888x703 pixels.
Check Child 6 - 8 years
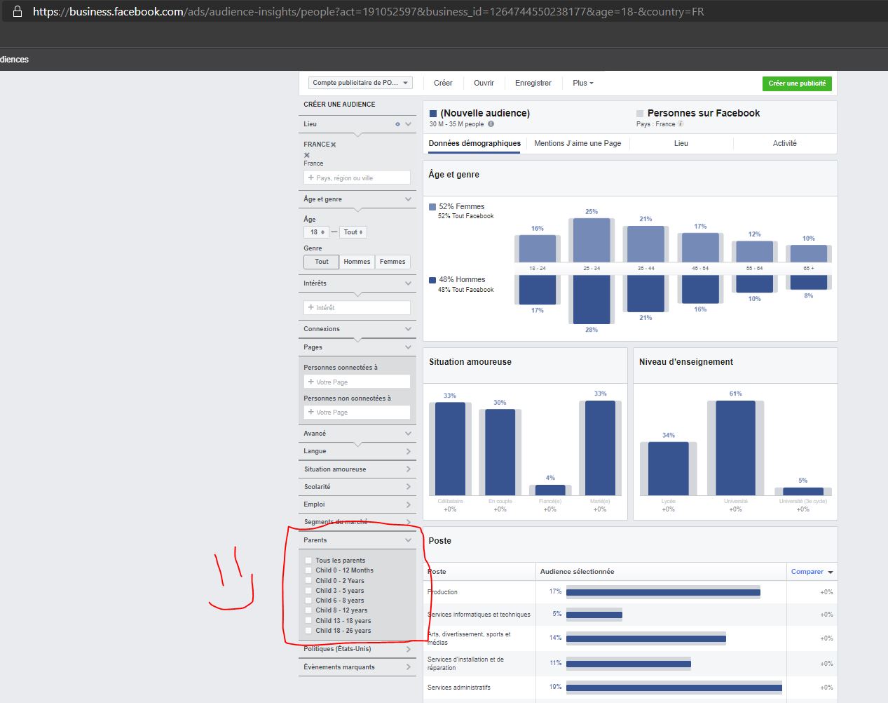click(308, 601)
